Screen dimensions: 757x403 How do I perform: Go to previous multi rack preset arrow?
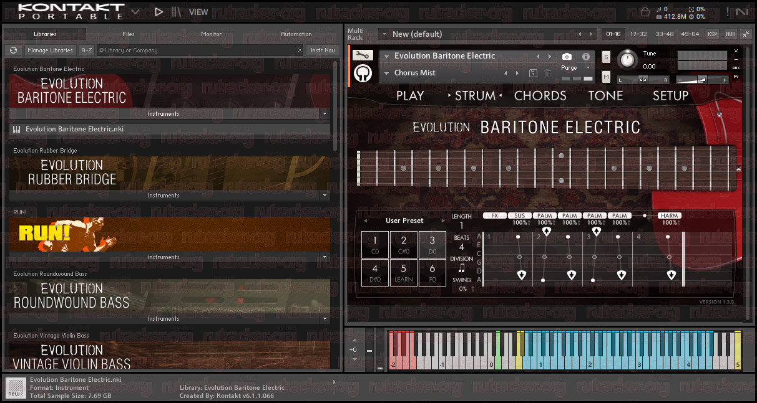580,34
